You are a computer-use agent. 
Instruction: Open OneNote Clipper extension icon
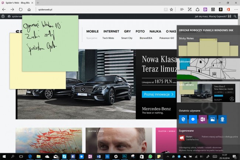pos(205,10)
